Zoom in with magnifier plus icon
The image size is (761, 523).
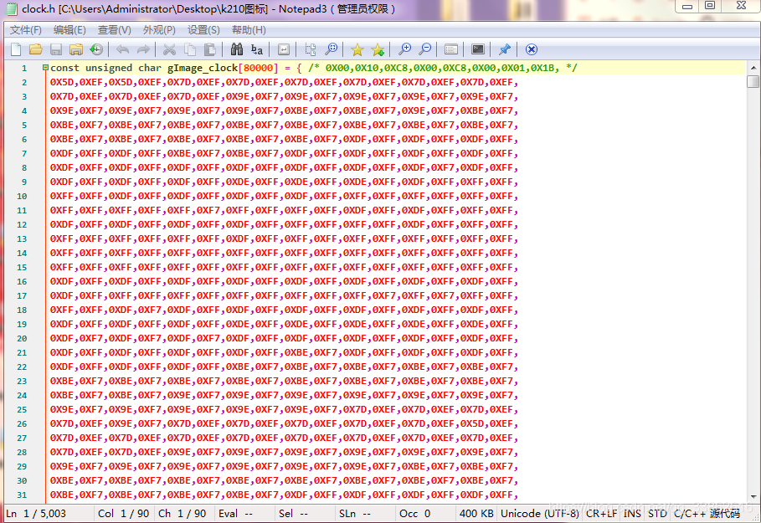click(x=404, y=49)
